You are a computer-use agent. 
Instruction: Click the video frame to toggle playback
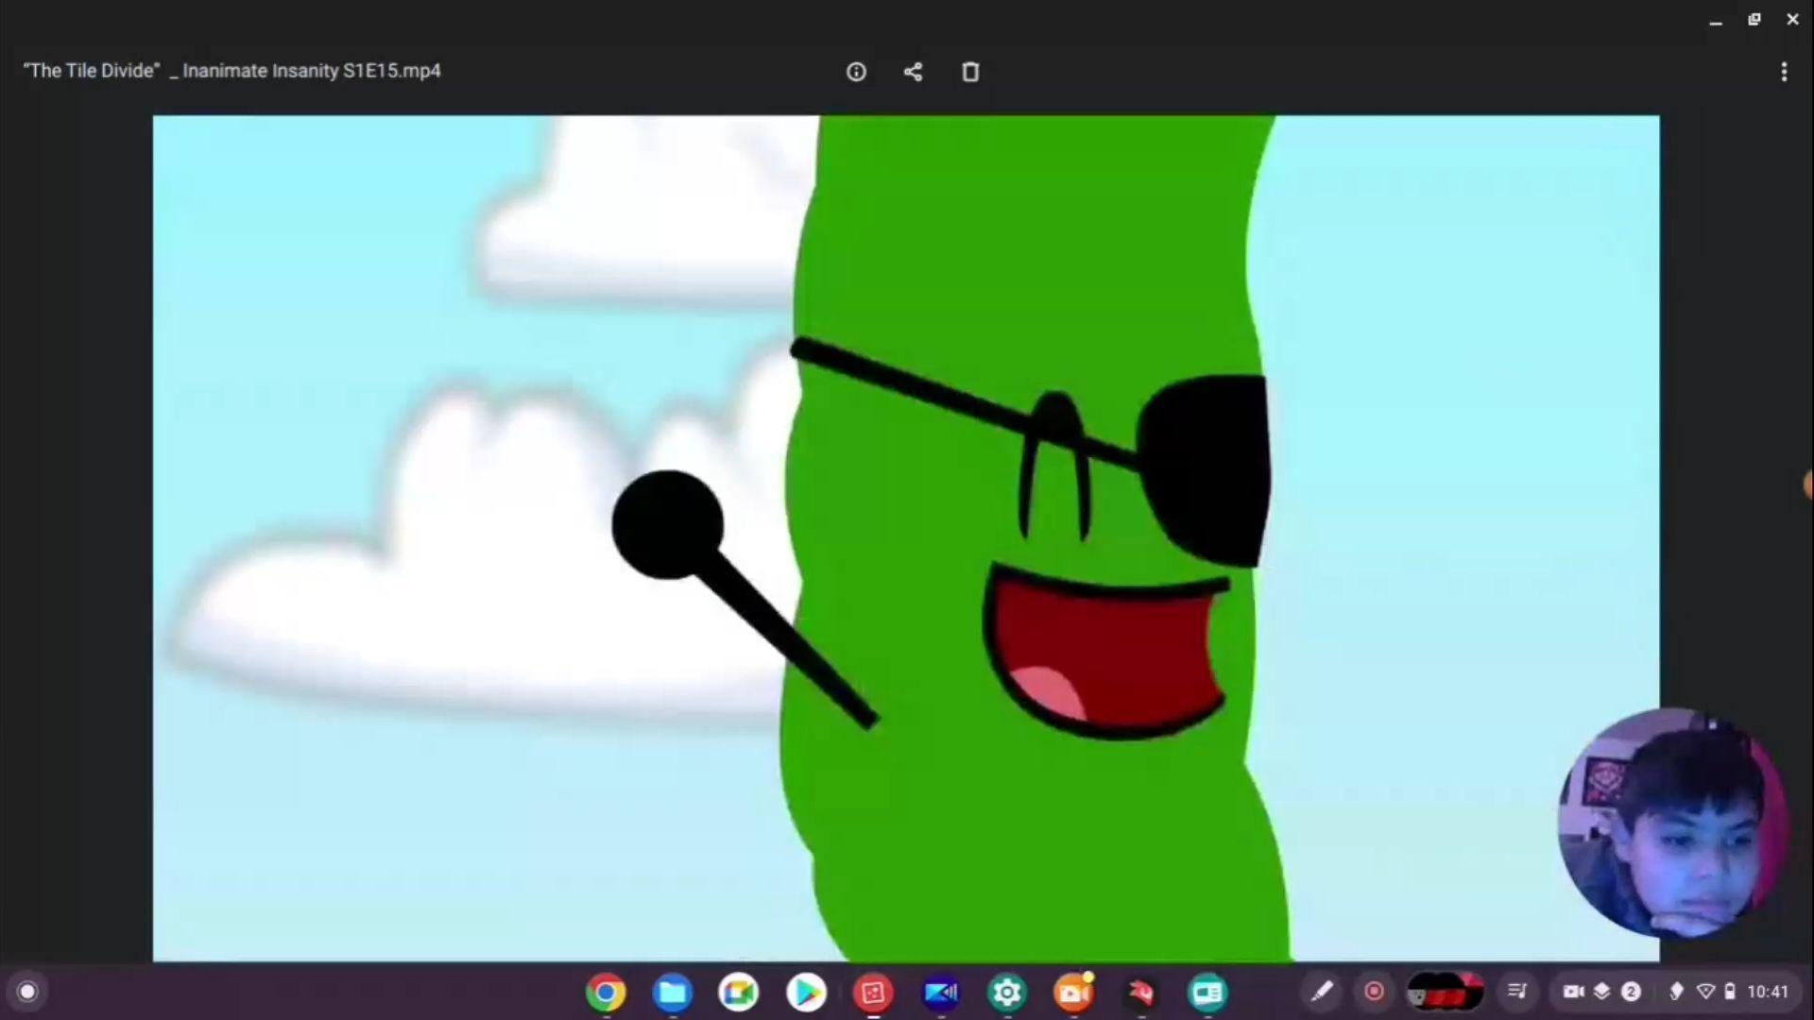point(905,538)
